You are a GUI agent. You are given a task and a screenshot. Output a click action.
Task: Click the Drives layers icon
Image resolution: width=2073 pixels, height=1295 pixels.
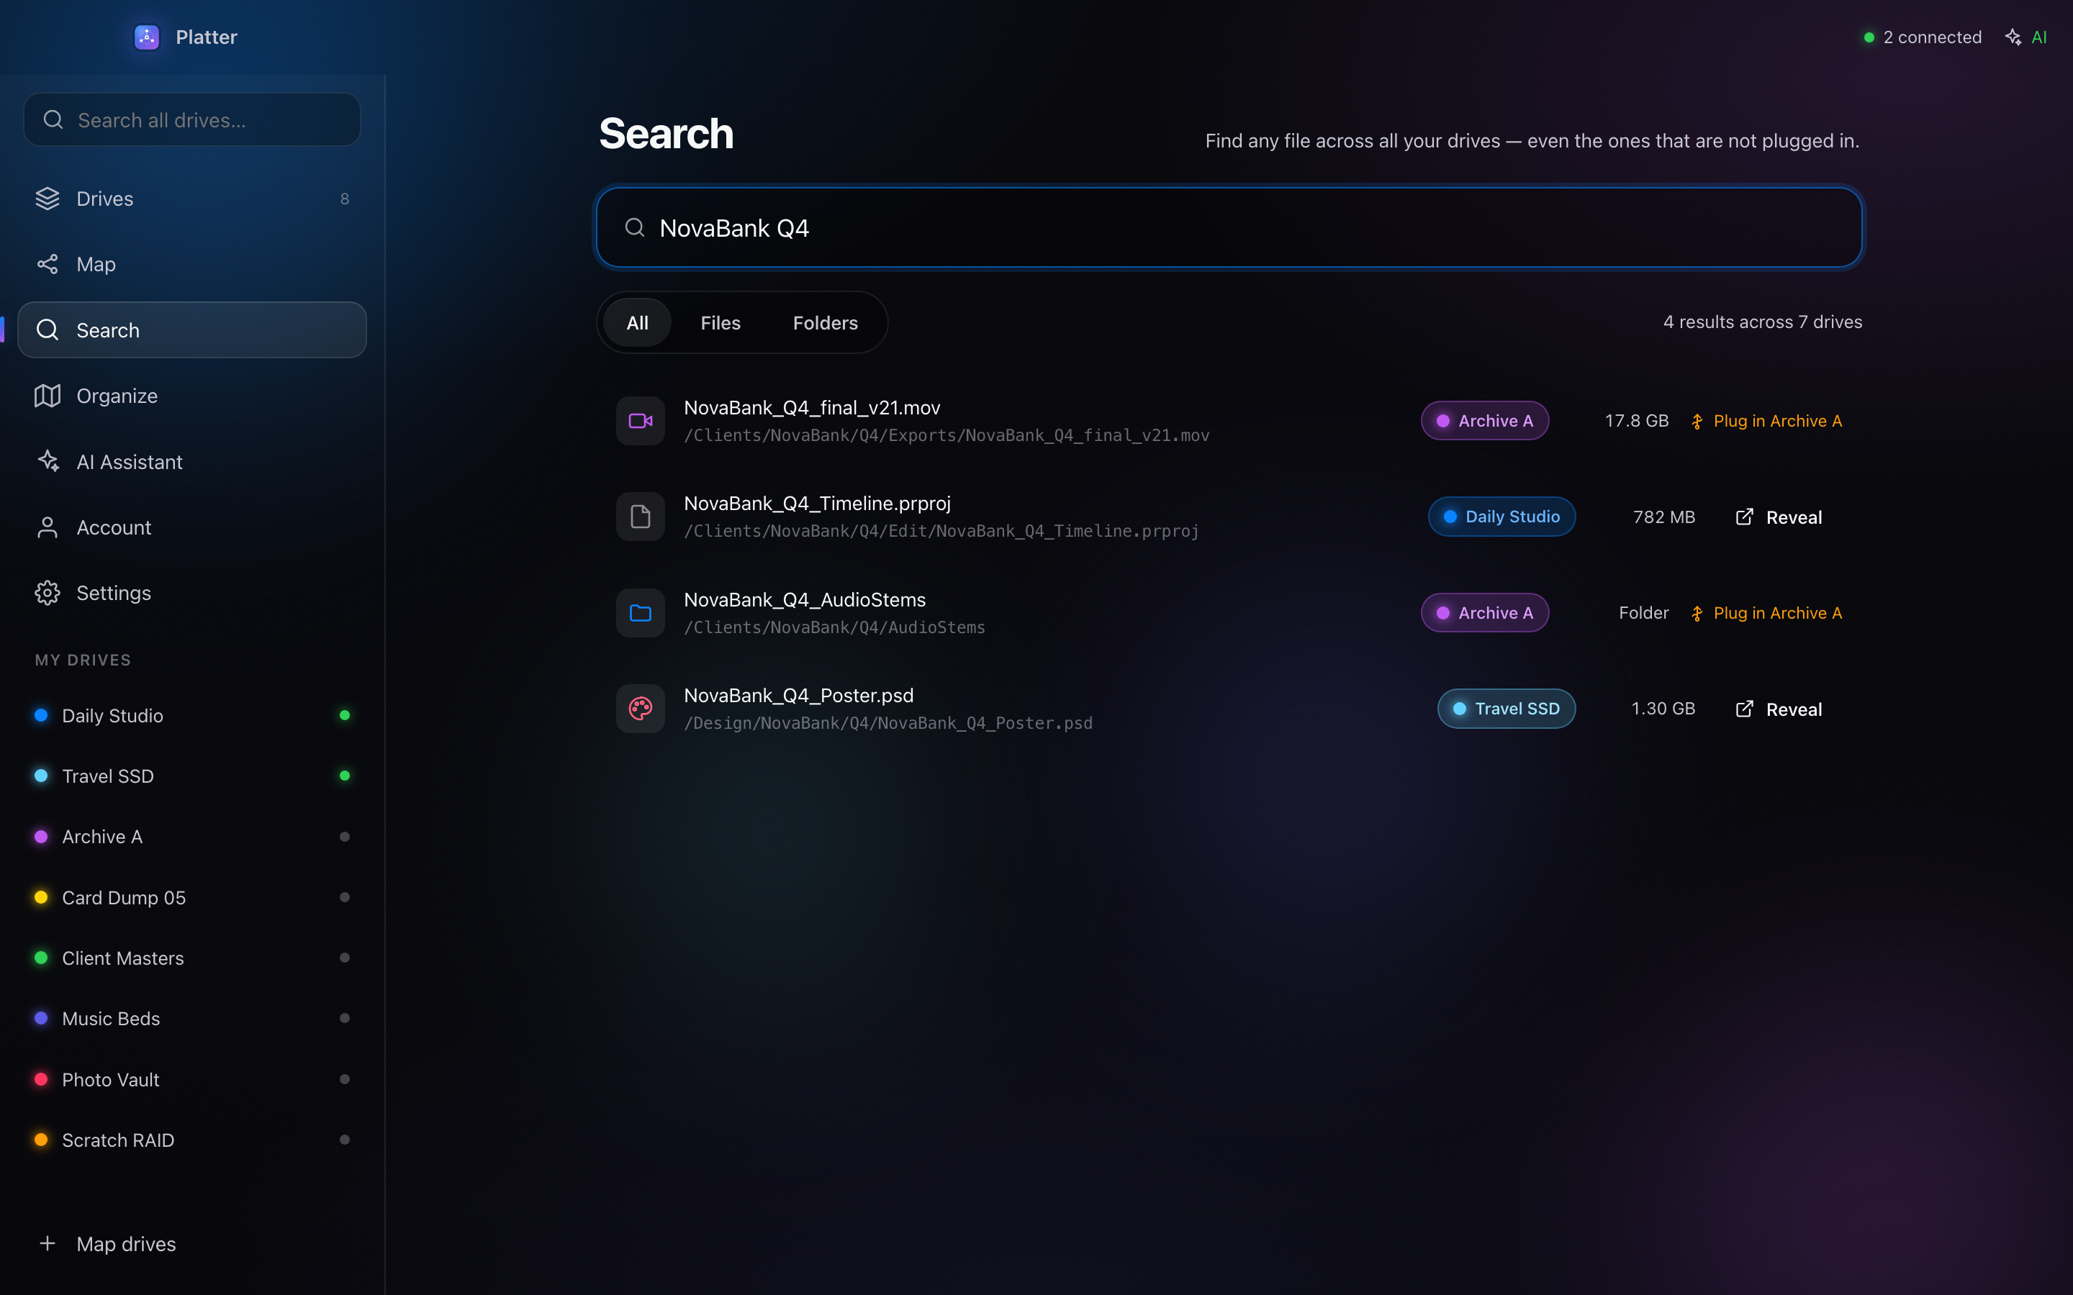tap(47, 199)
